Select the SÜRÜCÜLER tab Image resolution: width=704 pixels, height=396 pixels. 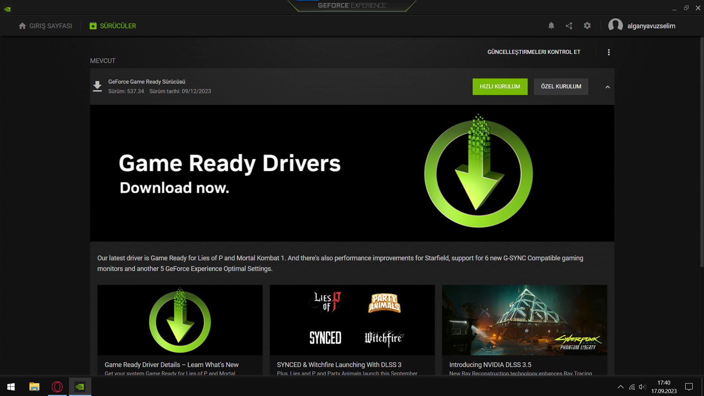click(x=113, y=26)
